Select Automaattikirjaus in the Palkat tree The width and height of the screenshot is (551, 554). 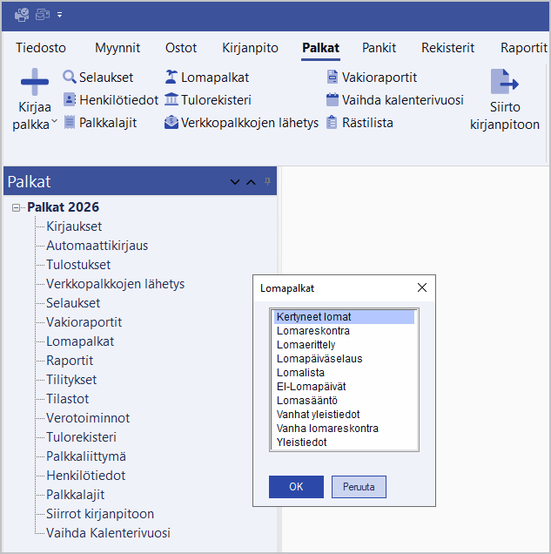97,246
